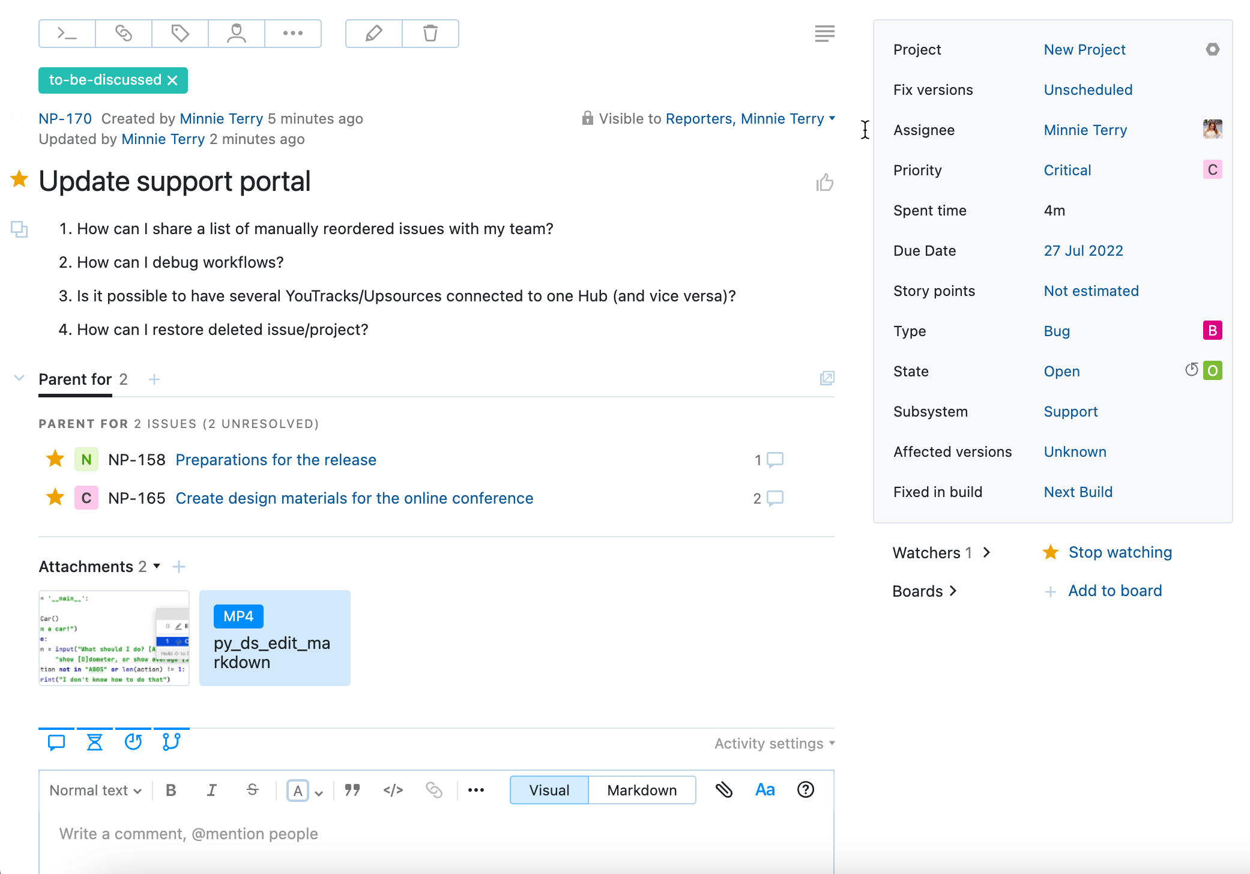Open the Activity settings dropdown

coord(773,743)
